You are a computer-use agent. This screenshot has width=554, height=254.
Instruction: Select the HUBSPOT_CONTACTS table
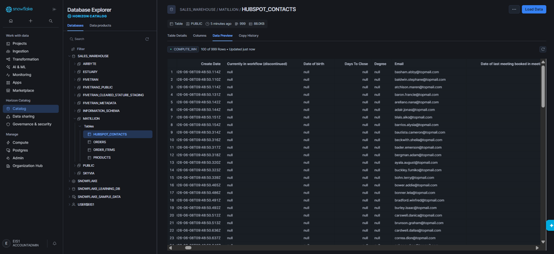[117, 134]
